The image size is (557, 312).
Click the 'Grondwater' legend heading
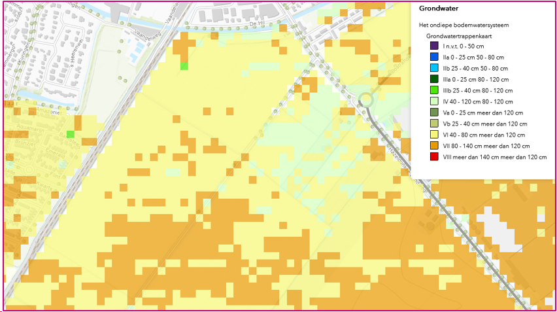click(439, 9)
